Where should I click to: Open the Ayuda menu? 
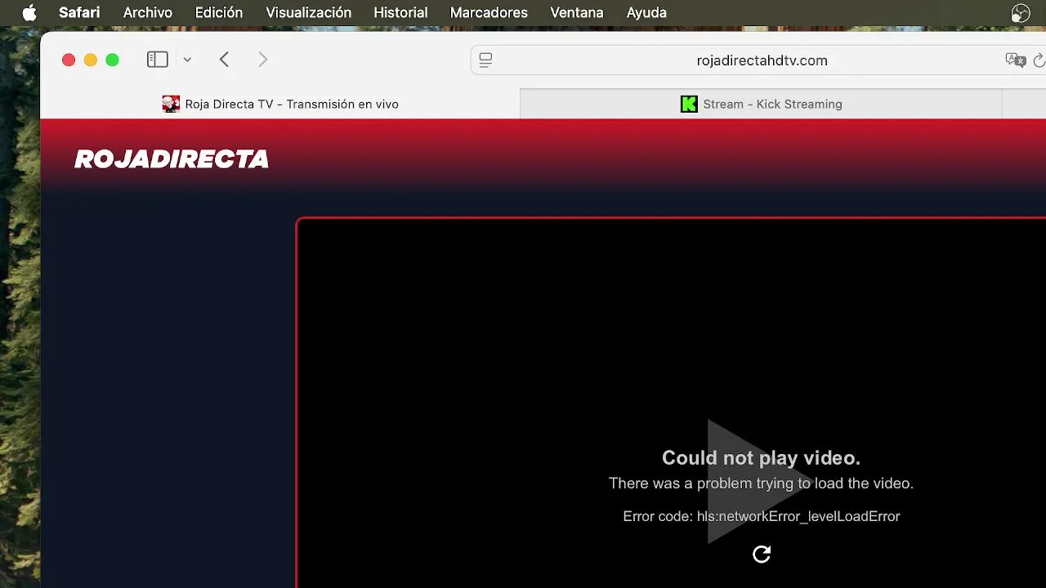(646, 12)
